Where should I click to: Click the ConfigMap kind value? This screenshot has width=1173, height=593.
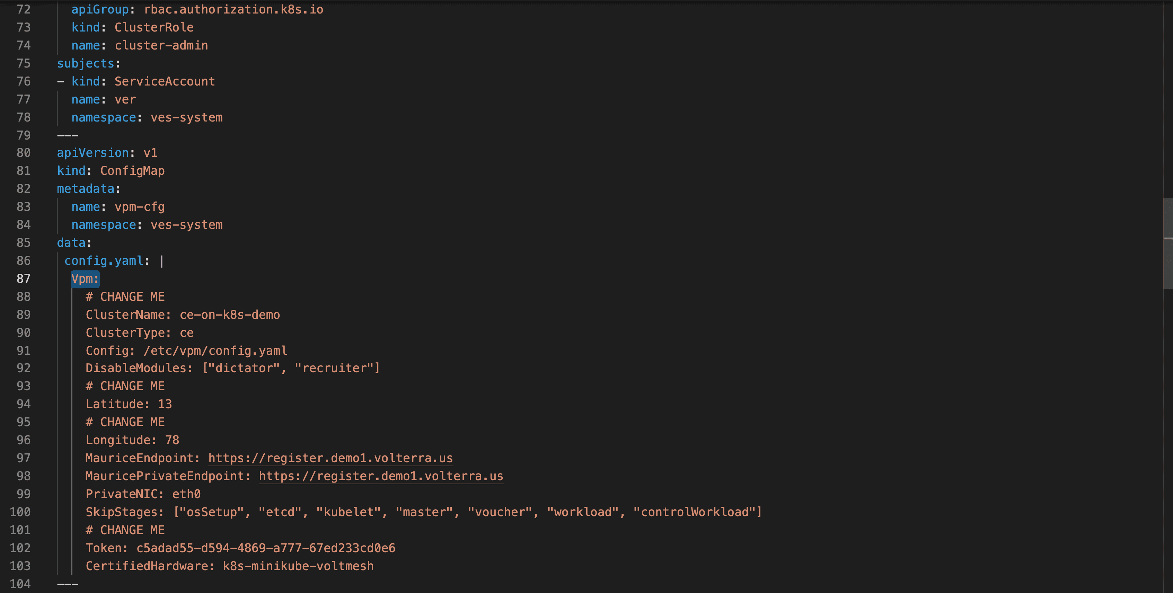(132, 171)
